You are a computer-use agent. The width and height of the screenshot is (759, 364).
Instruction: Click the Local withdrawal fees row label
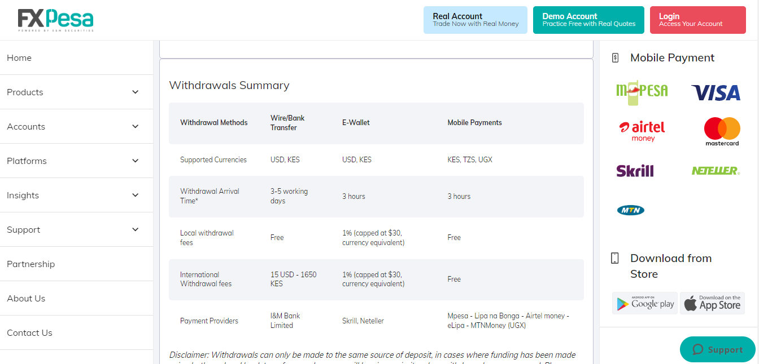207,238
